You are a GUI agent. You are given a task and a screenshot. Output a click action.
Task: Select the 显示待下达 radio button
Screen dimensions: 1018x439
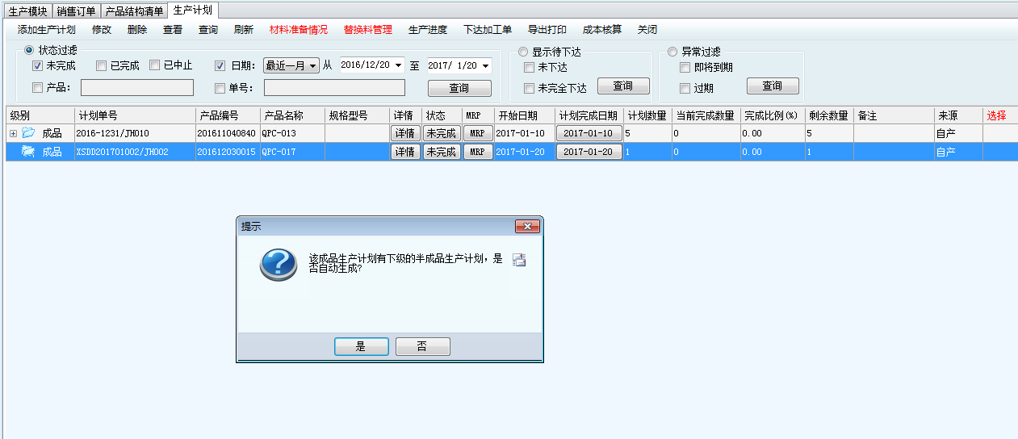click(523, 52)
